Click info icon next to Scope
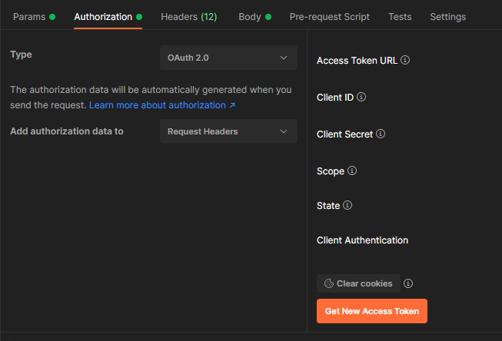502x341 pixels. coord(352,170)
